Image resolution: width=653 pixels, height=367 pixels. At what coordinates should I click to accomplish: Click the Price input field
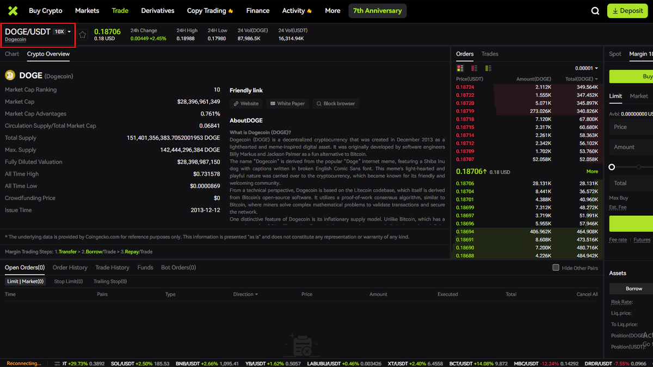click(x=631, y=127)
